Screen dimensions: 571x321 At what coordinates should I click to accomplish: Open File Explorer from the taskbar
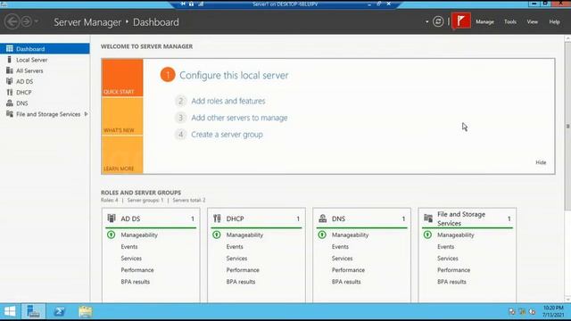[x=86, y=311]
